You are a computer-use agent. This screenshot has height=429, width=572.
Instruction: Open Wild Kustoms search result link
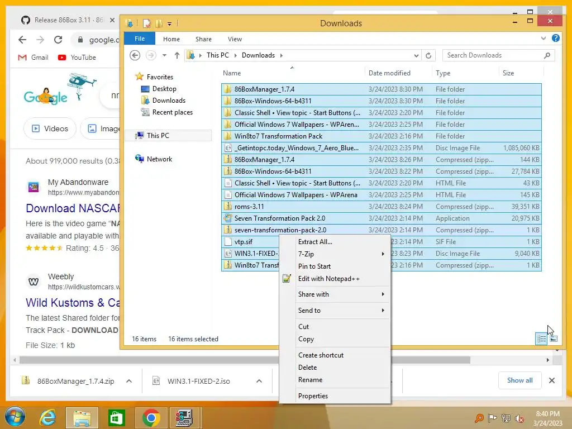coord(73,303)
